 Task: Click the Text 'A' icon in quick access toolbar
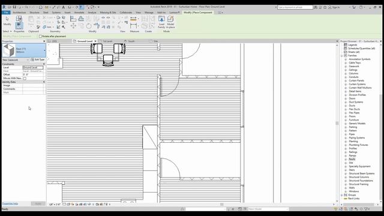coord(63,7)
